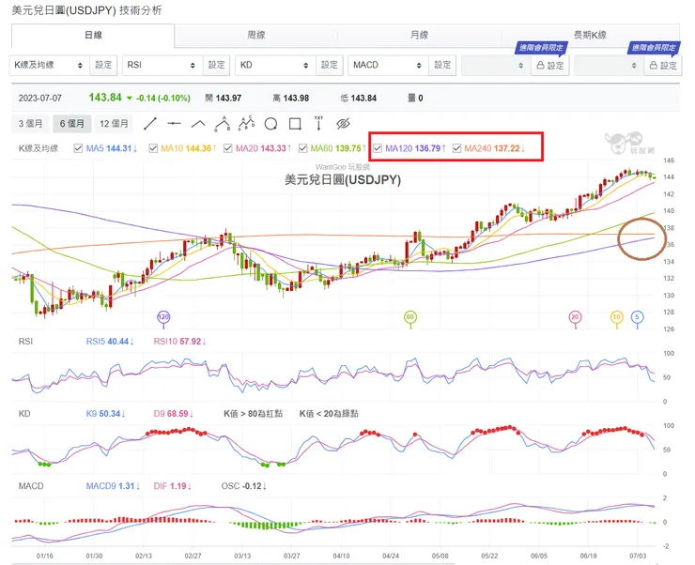Select the 3 個月 time range
Viewport: 695px width, 565px height.
(x=31, y=124)
